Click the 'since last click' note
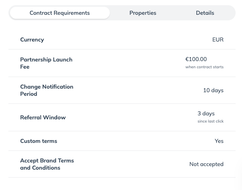The height and width of the screenshot is (190, 242). 210,121
